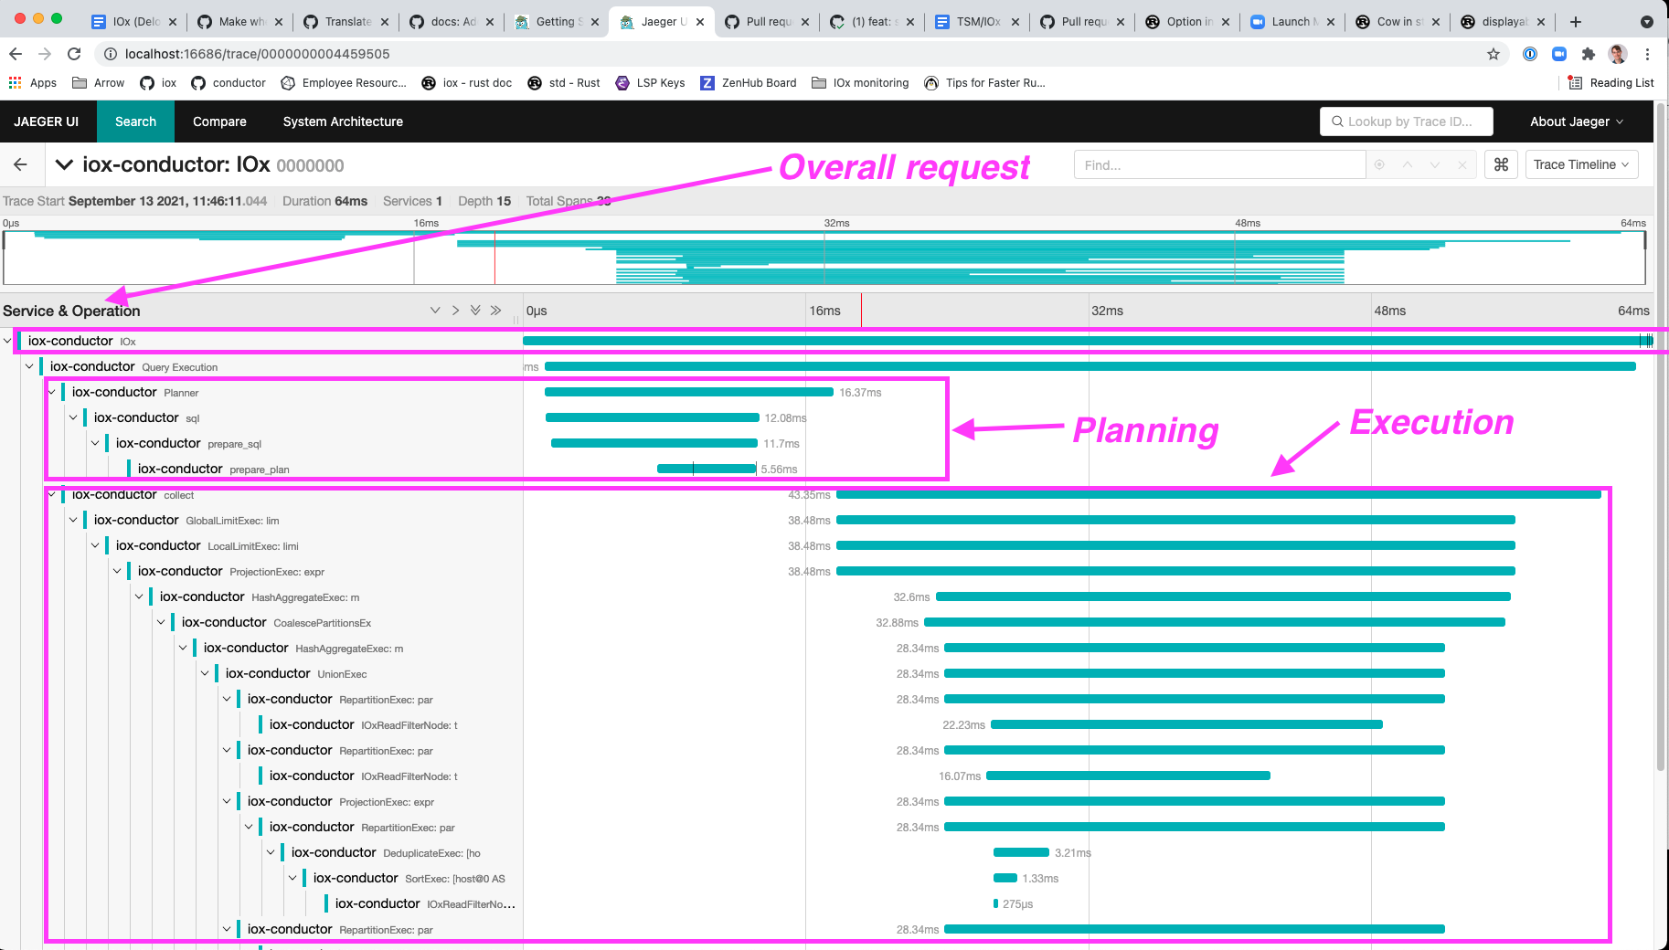Collapse the sql span
Viewport: 1669px width, 950px height.
73,417
